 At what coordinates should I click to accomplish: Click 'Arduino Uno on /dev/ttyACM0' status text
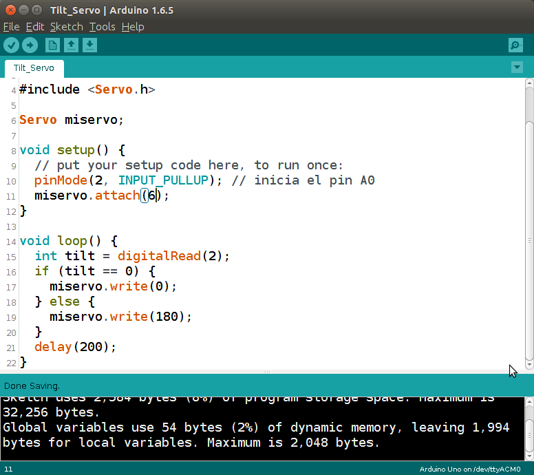tap(470, 469)
